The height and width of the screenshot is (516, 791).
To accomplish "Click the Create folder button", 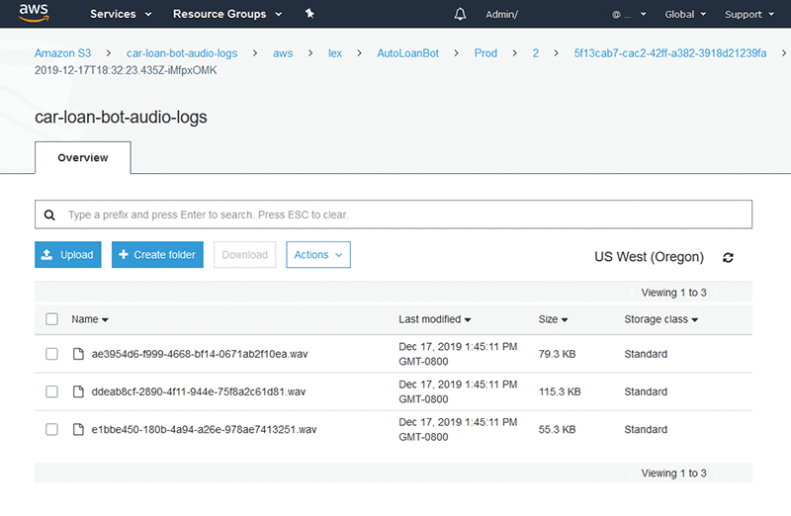I will 157,255.
